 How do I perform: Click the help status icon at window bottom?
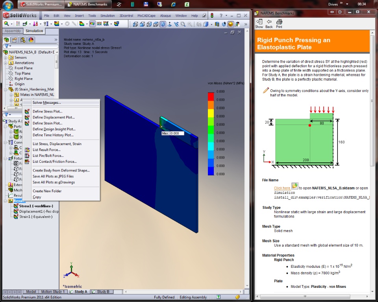coord(219,297)
